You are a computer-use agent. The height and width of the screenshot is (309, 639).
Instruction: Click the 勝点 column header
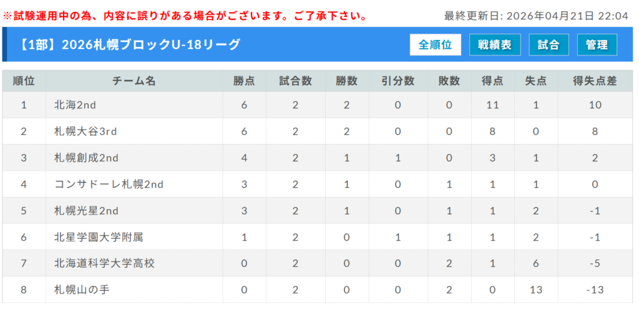pyautogui.click(x=244, y=81)
